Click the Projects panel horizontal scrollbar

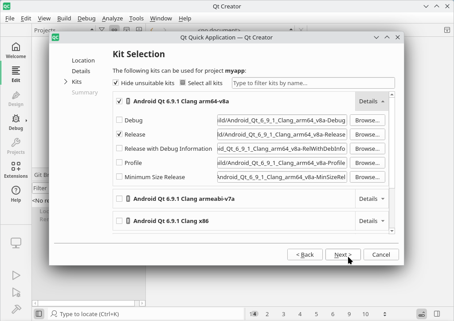[x=86, y=303]
